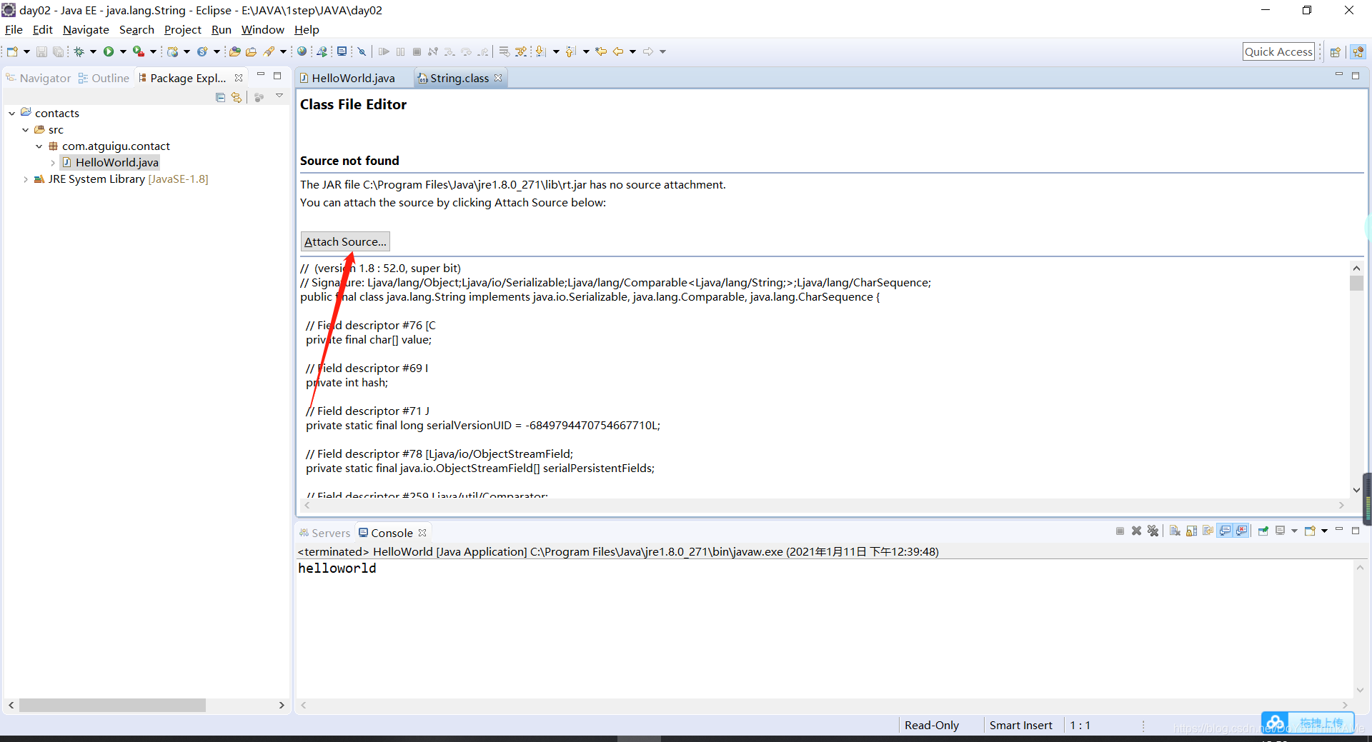The height and width of the screenshot is (742, 1372).
Task: Click Remove Launch icon in Console
Action: (1136, 531)
